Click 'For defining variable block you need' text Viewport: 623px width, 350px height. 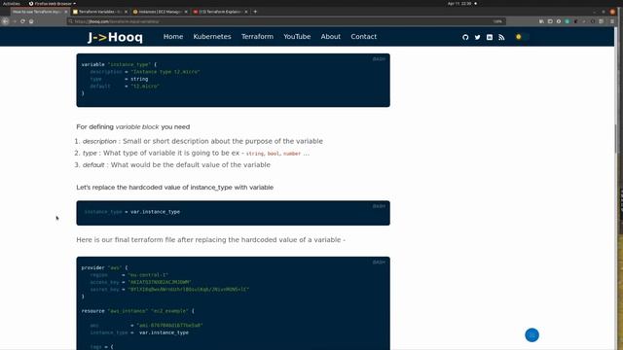point(133,127)
